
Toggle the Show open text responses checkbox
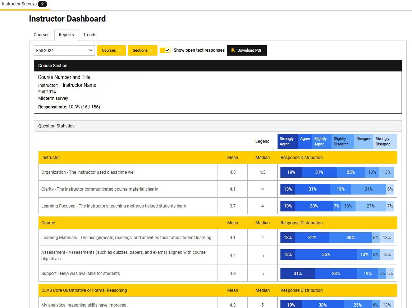(x=168, y=51)
